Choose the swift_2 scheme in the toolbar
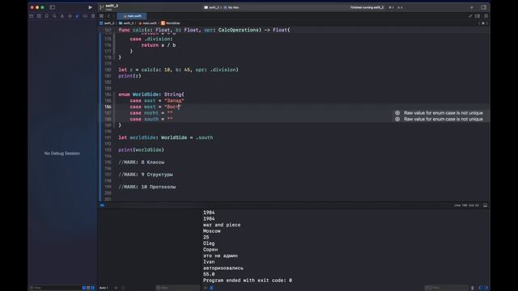 211,7
